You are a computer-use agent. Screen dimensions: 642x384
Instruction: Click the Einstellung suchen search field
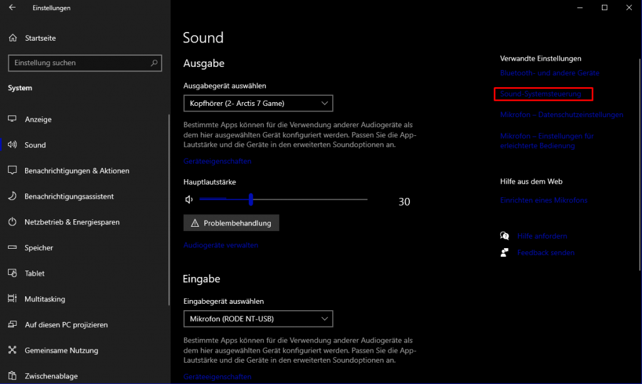(x=85, y=63)
